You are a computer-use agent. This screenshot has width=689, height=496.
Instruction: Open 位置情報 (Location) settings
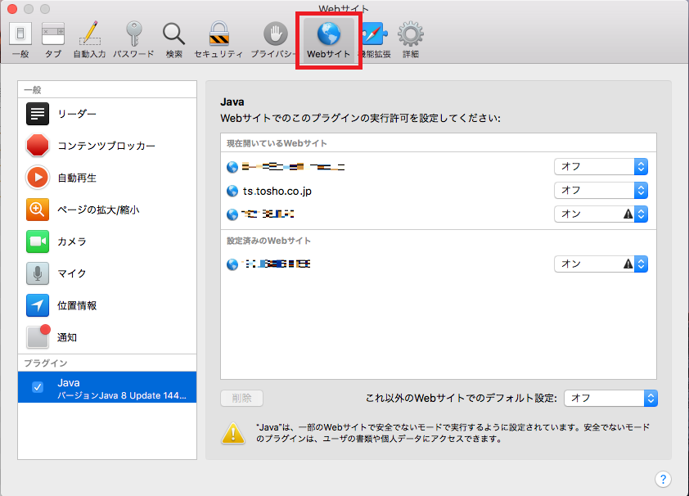(x=78, y=304)
